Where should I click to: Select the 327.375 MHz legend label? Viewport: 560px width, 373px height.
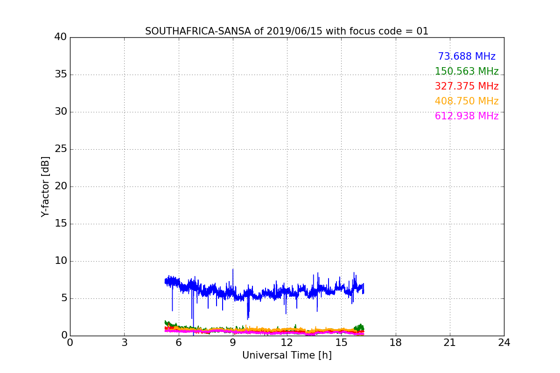467,86
